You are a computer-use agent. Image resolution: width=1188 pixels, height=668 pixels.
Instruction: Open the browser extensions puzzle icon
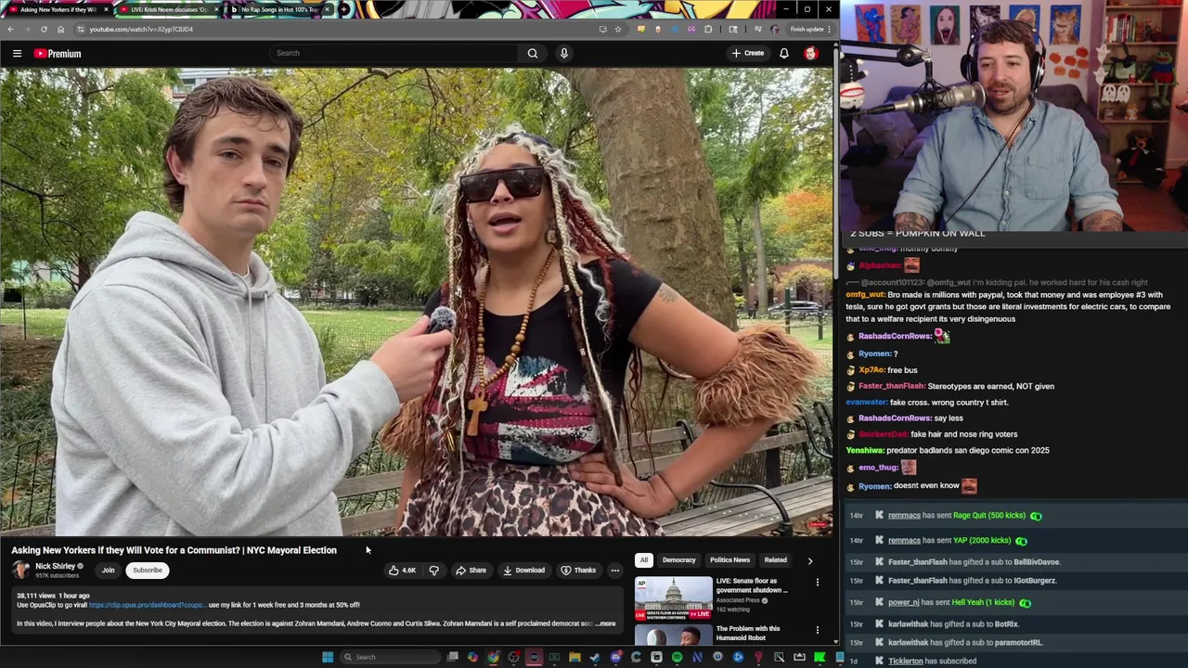pos(708,29)
